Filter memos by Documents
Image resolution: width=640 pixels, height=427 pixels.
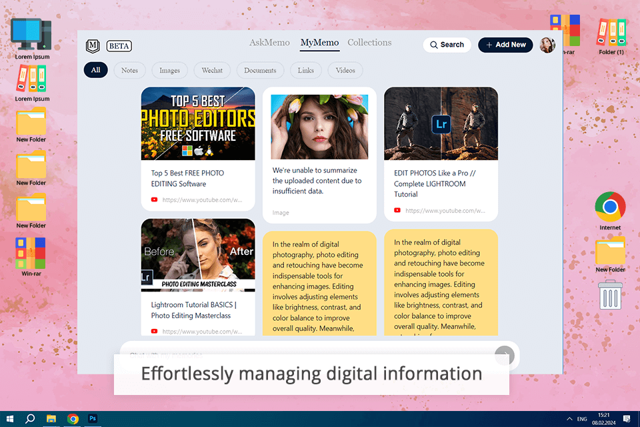(260, 70)
